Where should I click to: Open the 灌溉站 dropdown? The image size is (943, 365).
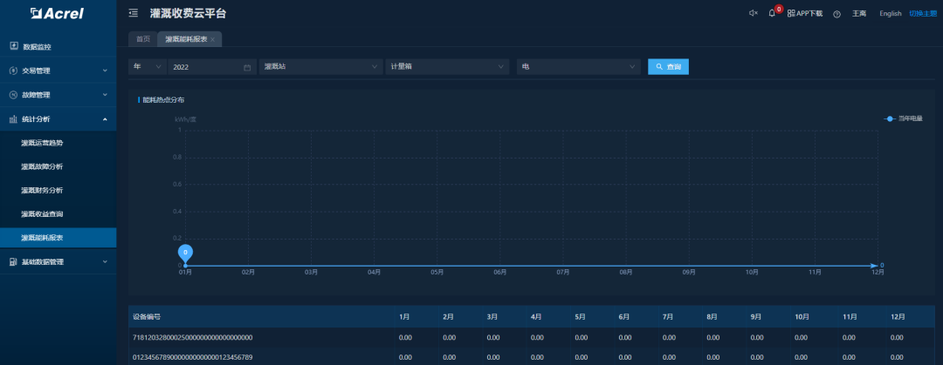321,66
